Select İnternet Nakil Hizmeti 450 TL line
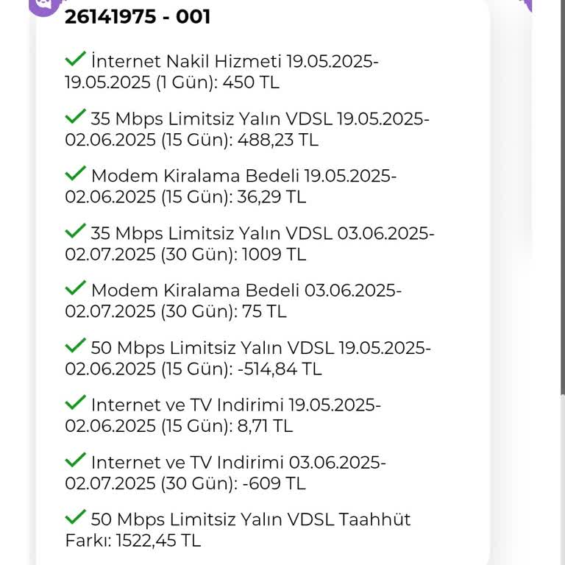The width and height of the screenshot is (565, 565). coord(221,71)
